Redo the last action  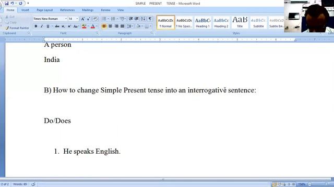pyautogui.click(x=20, y=3)
